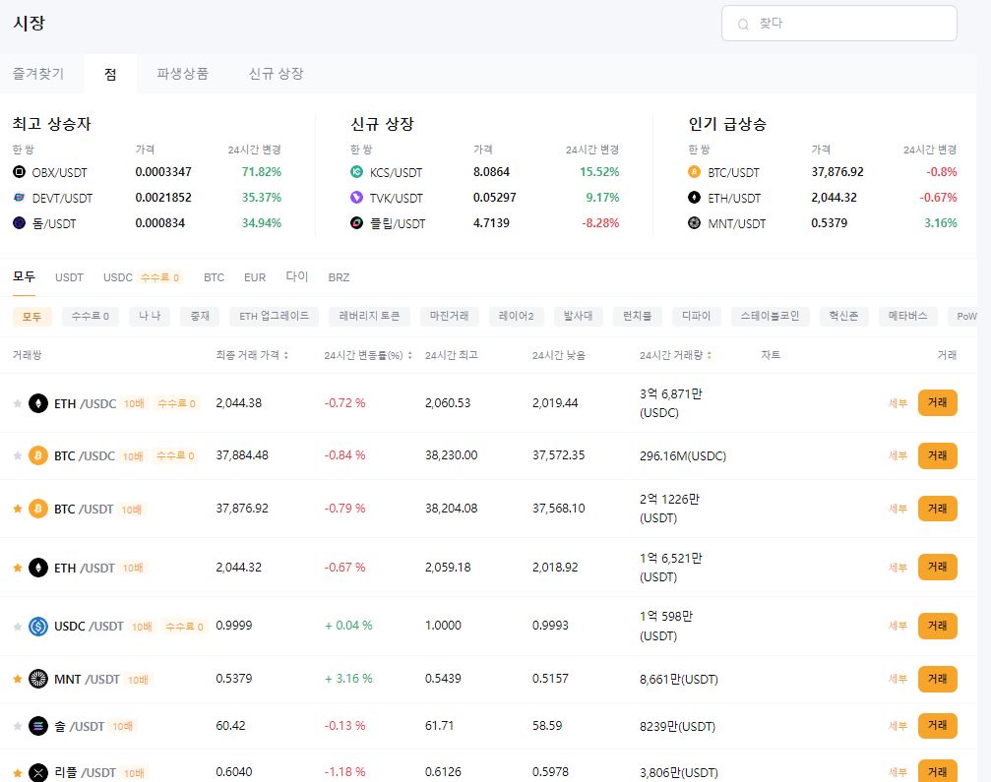991x782 pixels.
Task: Open 세부 link for BTC/USDC
Action: pos(898,455)
